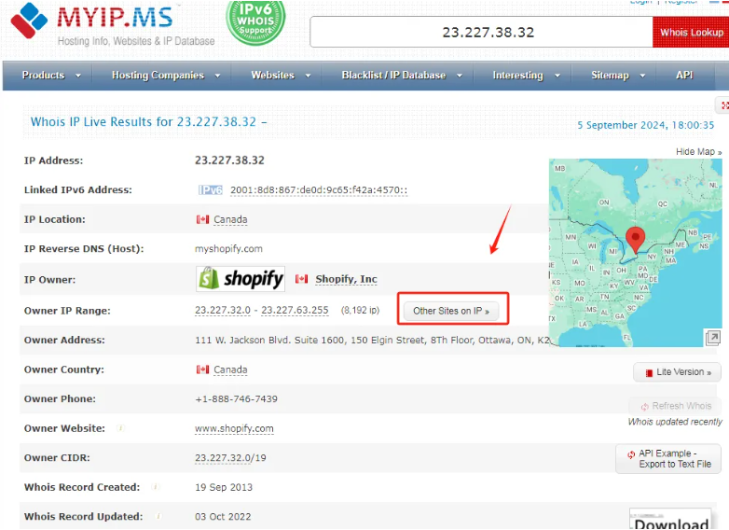
Task: Open the Canada IP Location link
Action: tap(230, 219)
